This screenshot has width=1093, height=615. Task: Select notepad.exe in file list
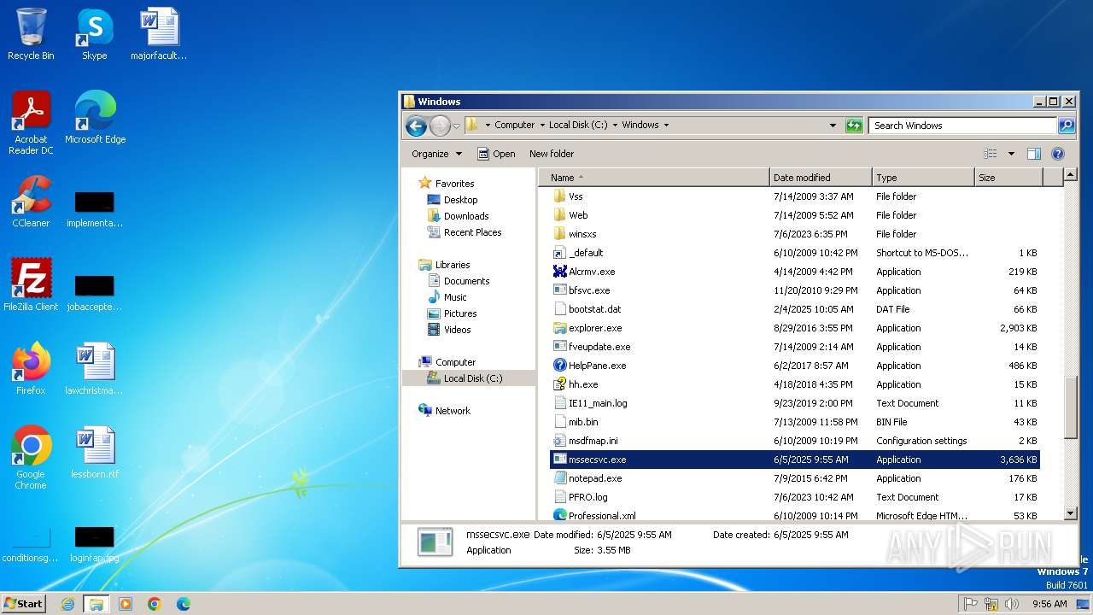(x=595, y=478)
